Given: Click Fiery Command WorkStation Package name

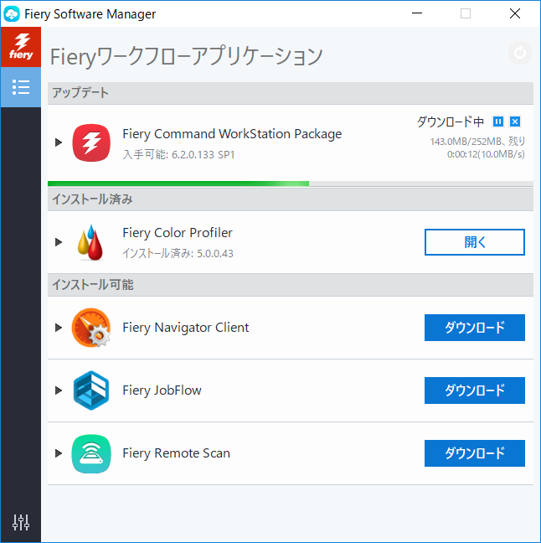Looking at the screenshot, I should click(x=232, y=134).
